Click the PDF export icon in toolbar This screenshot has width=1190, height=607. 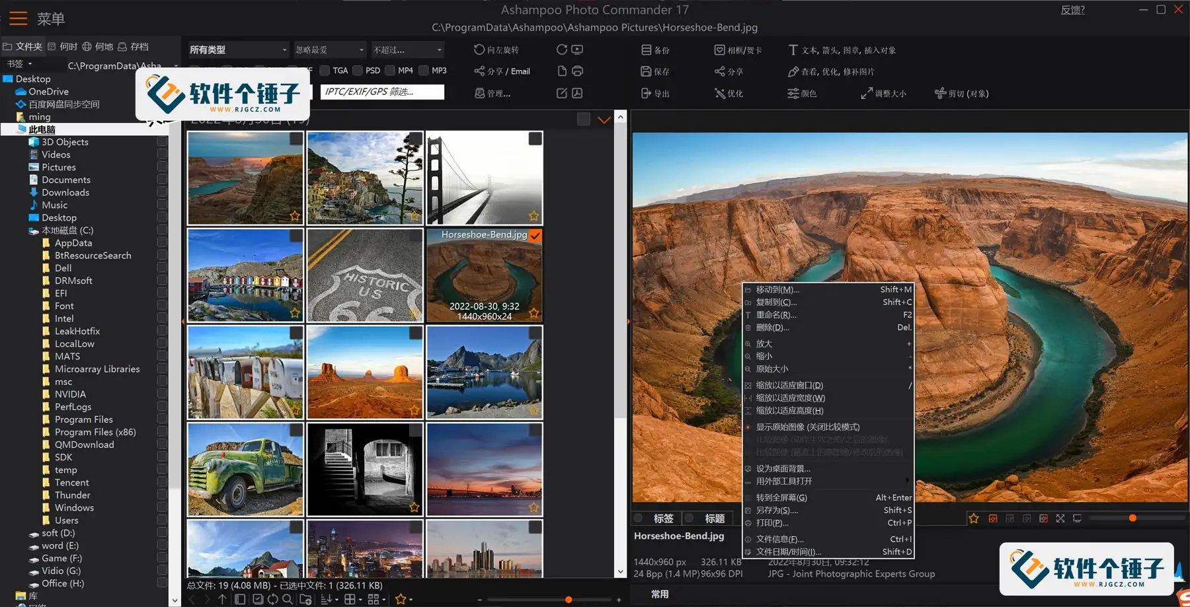click(x=577, y=93)
